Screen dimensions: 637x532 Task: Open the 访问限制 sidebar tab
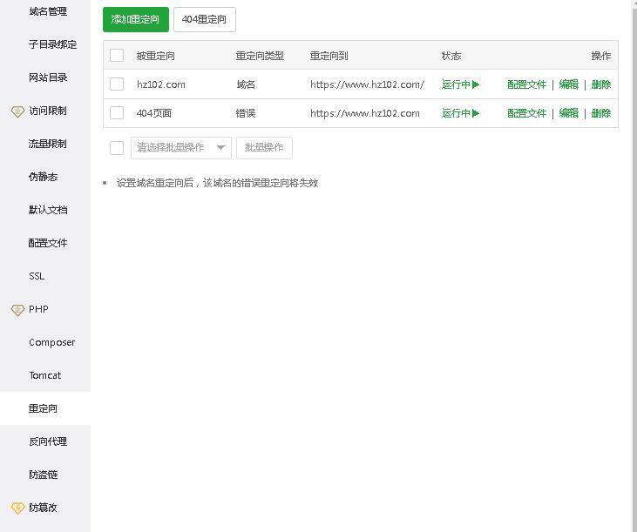click(45, 111)
